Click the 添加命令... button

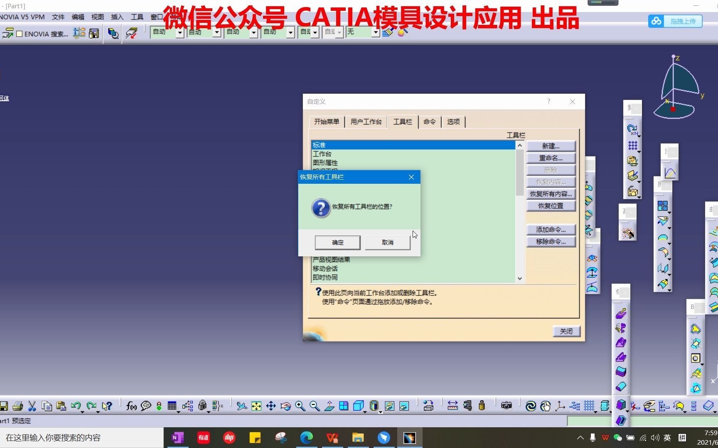(x=551, y=229)
